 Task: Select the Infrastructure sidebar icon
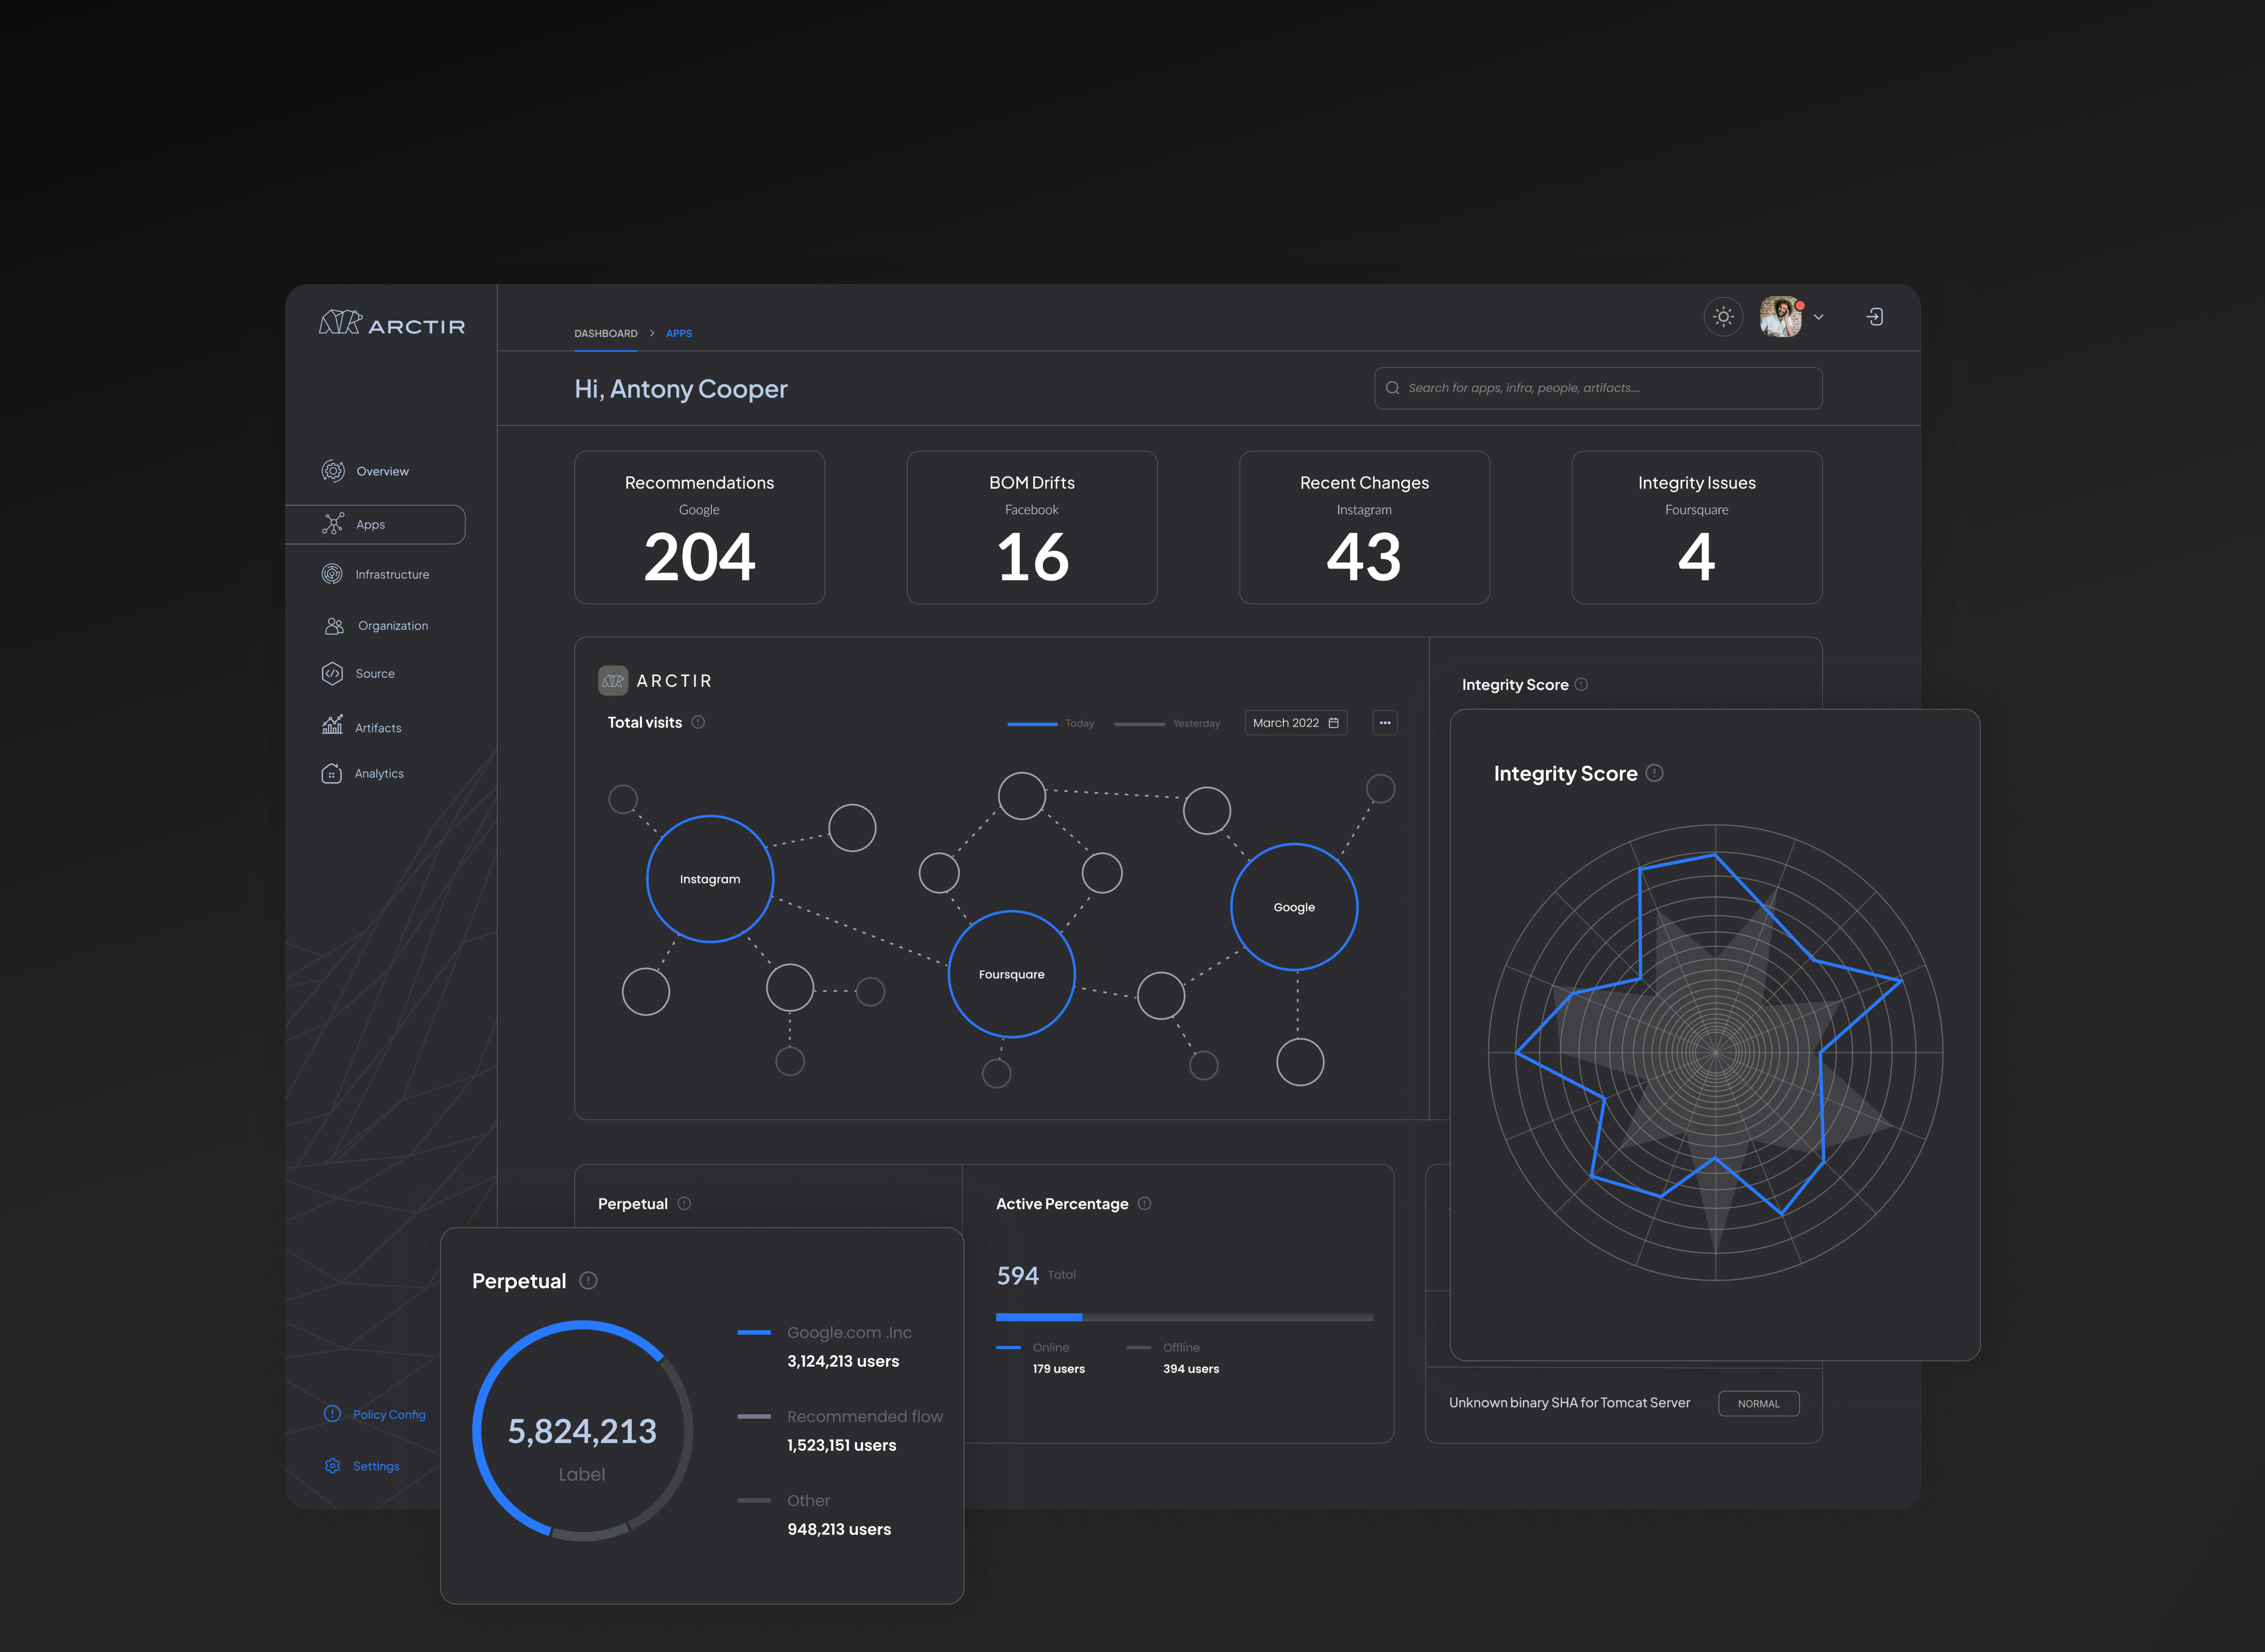[332, 574]
